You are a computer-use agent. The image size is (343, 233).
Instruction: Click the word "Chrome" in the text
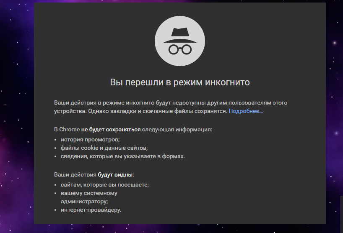[x=69, y=130]
